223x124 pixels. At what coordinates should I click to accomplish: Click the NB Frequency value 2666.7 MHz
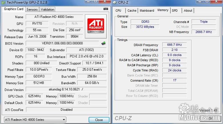(x=204, y=32)
